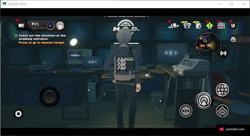Viewport: 250px width, 136px height.
Task: Open the ME main menu button
Action: [21, 25]
